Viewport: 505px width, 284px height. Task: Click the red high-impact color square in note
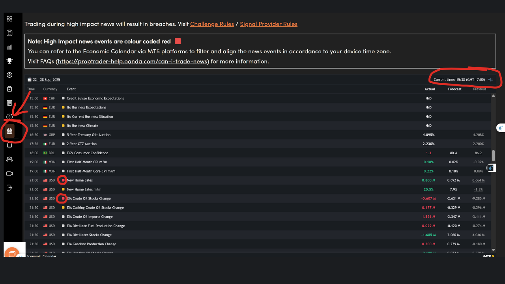178,41
